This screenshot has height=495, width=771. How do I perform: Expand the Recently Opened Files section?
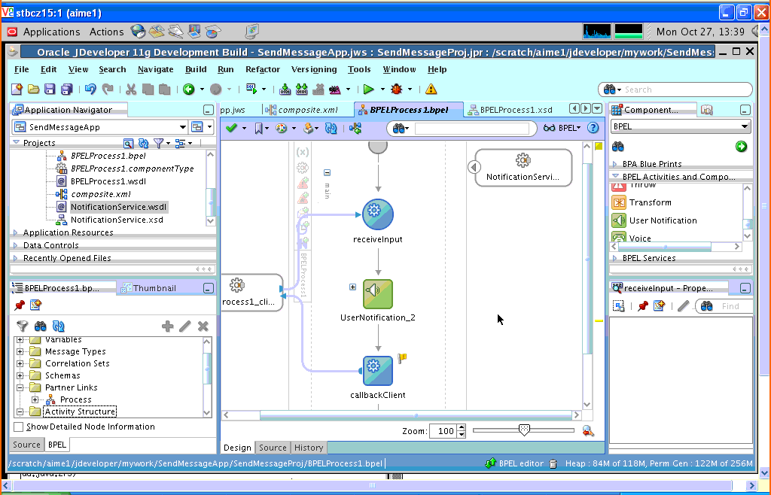(15, 258)
